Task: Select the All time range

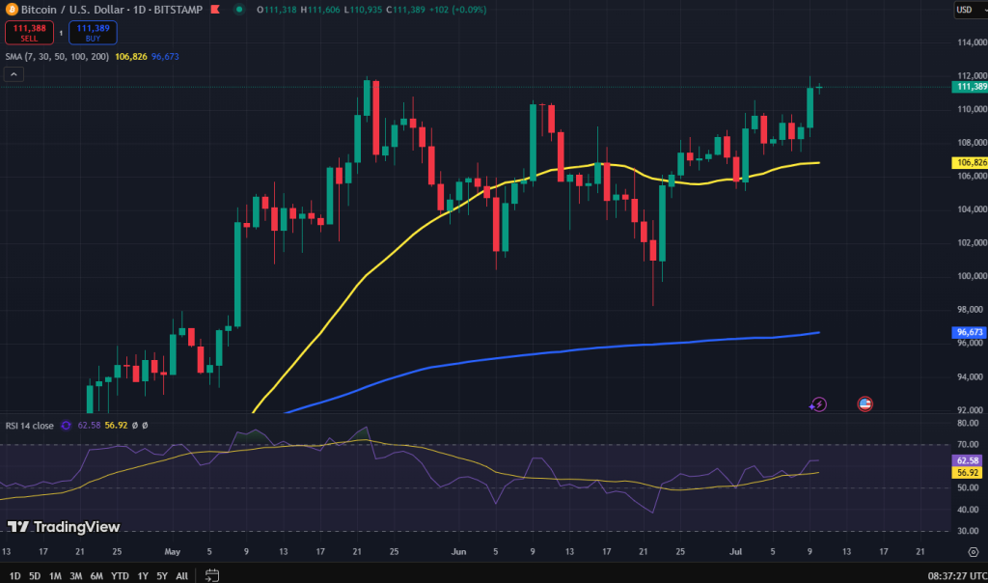Action: [182, 576]
